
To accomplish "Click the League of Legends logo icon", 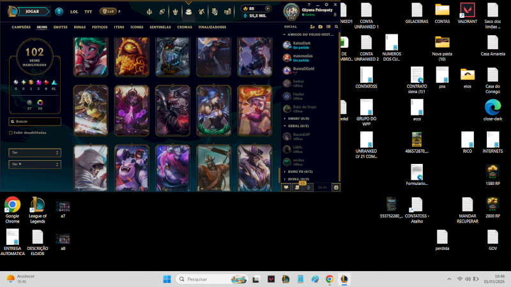I will click(x=13, y=11).
